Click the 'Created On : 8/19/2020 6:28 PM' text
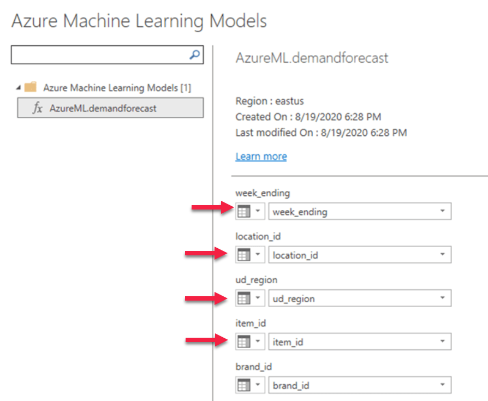 [308, 117]
